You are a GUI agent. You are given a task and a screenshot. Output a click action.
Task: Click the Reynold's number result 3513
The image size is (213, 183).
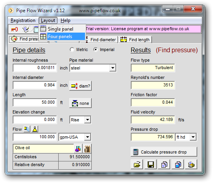tap(153, 85)
